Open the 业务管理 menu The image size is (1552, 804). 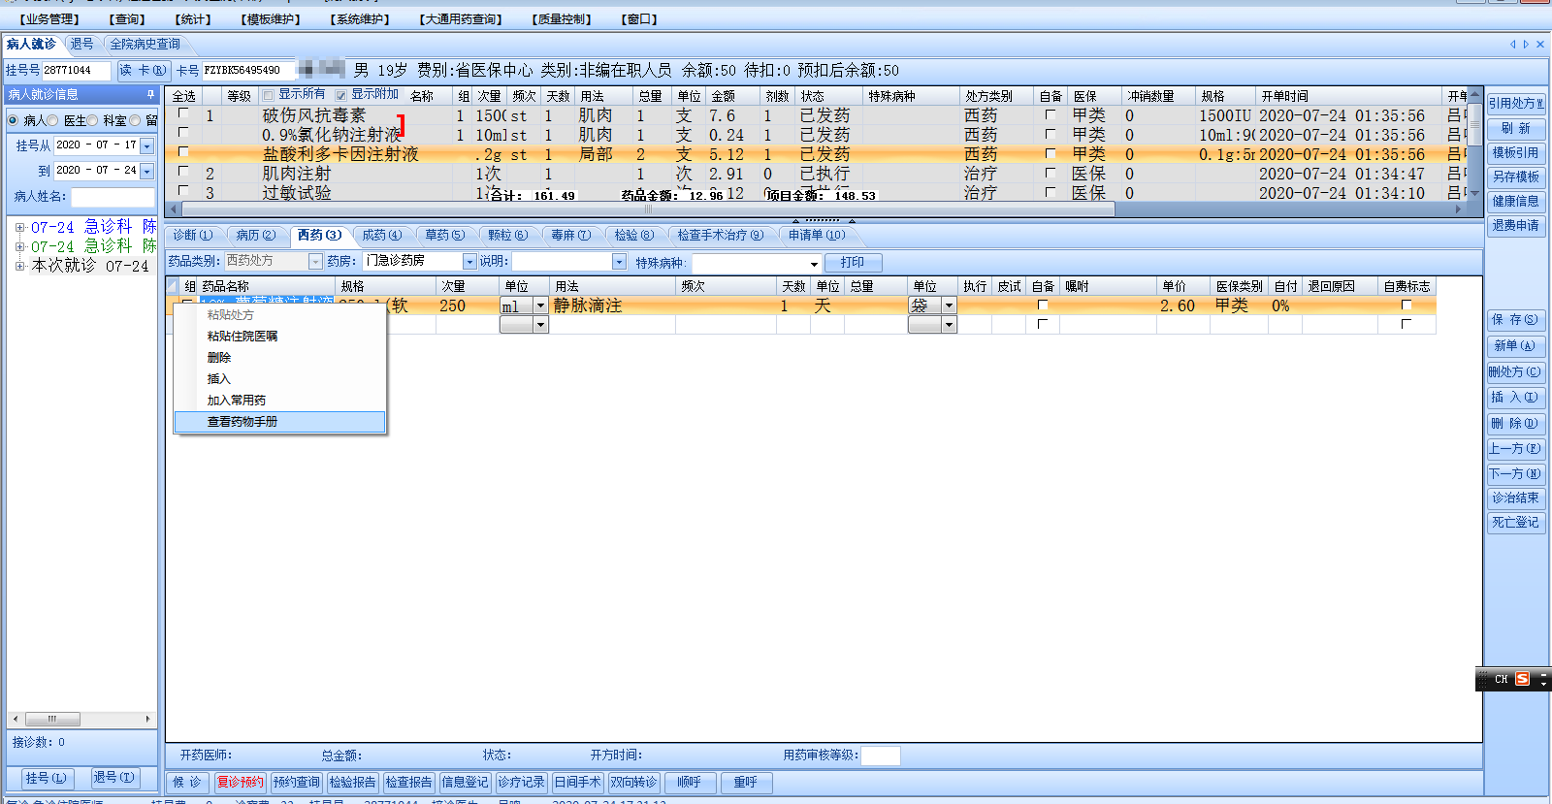click(x=49, y=18)
